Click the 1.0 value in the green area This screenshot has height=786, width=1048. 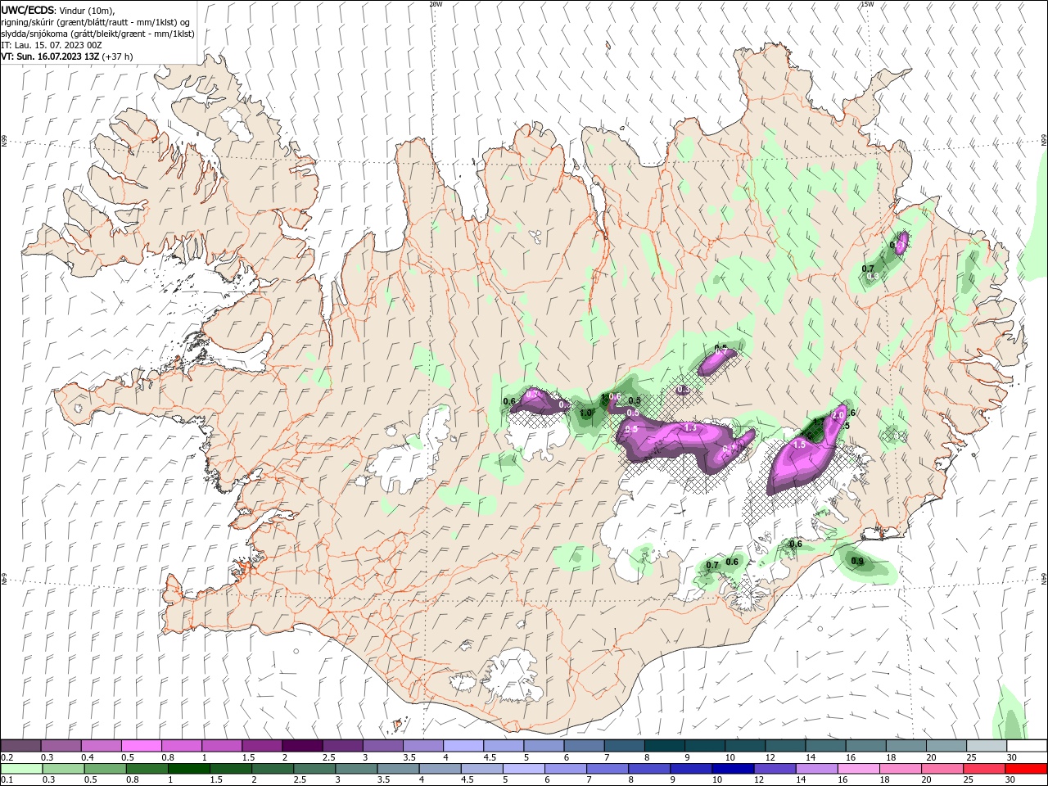click(585, 413)
